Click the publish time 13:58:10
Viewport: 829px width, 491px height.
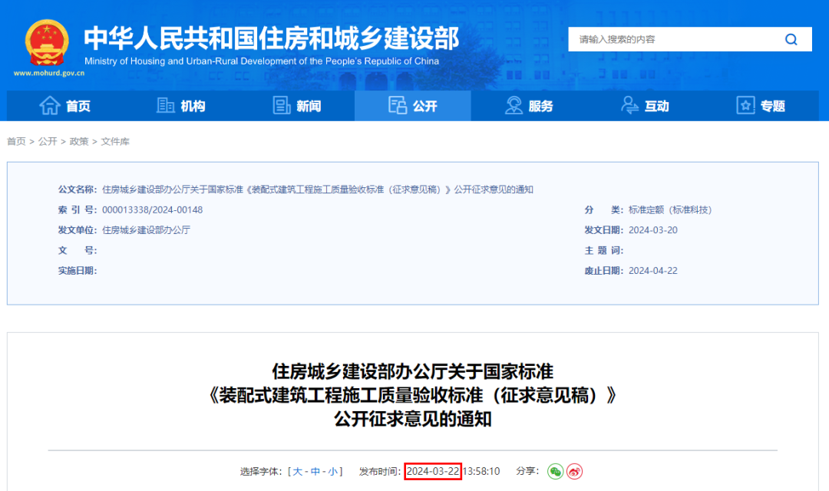pos(481,472)
